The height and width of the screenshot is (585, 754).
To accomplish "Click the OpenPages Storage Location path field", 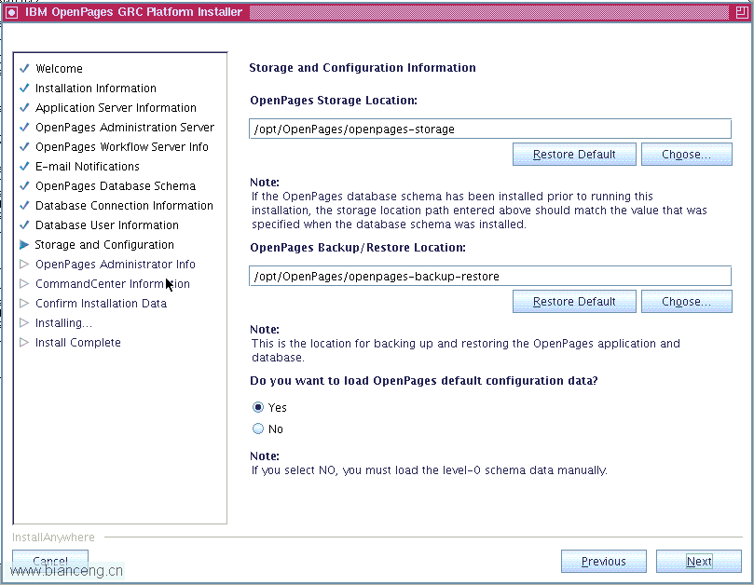I will pyautogui.click(x=490, y=129).
